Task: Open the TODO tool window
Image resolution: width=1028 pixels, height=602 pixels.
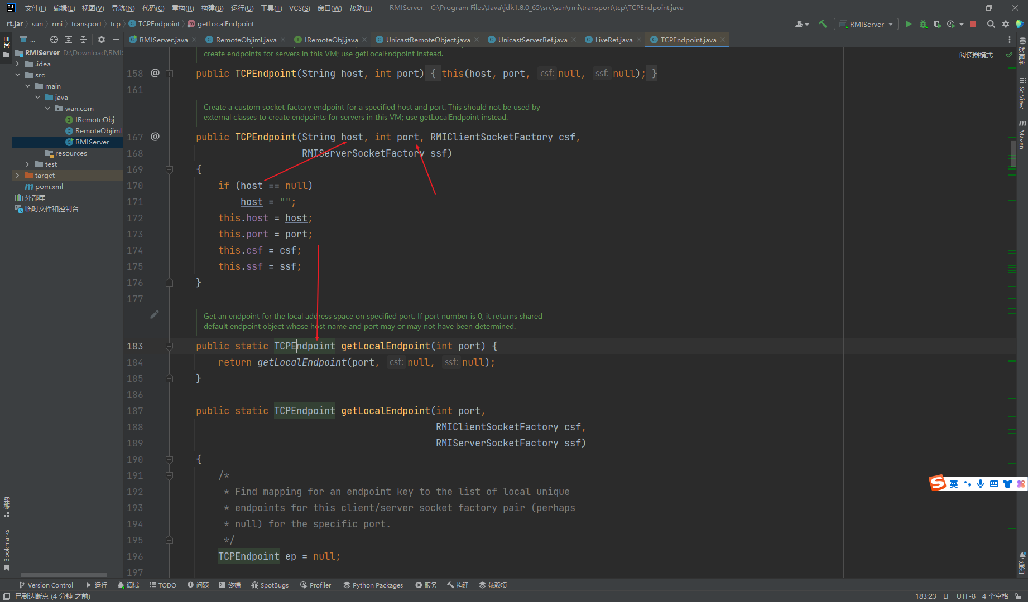Action: 163,585
